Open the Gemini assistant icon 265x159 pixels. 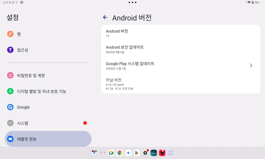click(128, 153)
